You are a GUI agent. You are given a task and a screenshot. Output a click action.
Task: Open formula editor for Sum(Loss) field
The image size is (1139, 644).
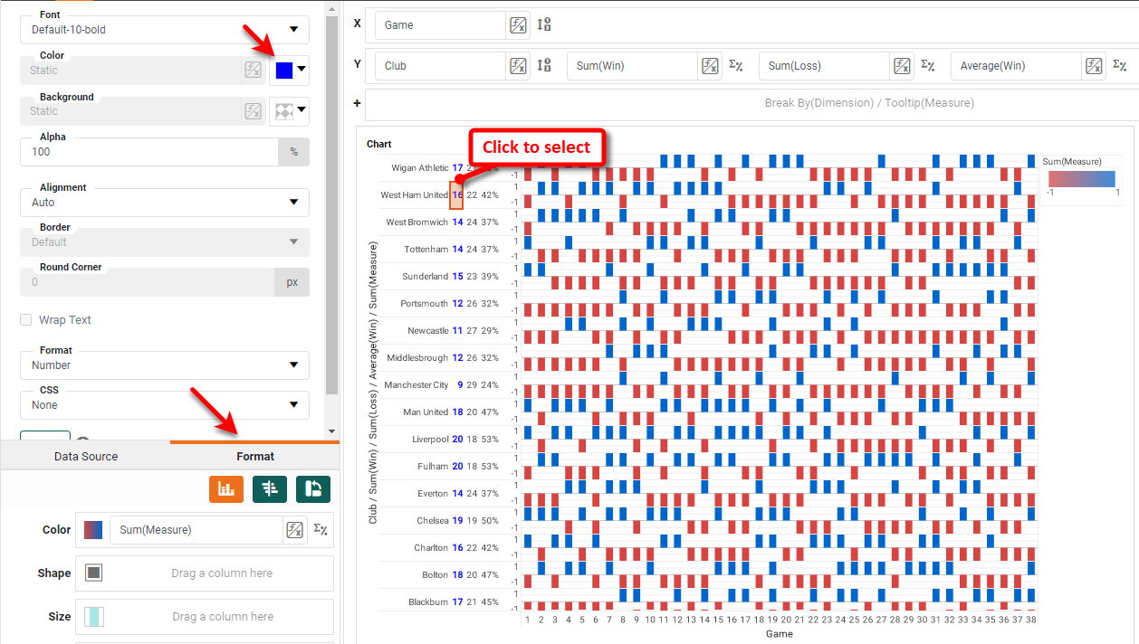[902, 66]
